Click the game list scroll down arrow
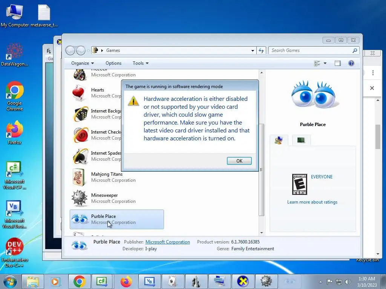 tap(262, 233)
